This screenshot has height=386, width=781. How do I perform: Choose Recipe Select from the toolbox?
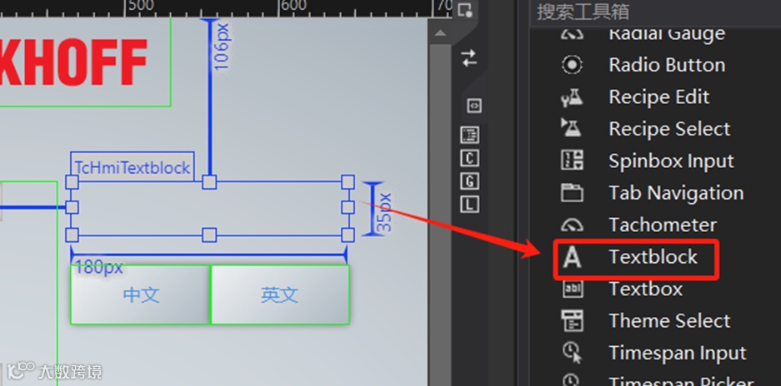click(x=669, y=129)
